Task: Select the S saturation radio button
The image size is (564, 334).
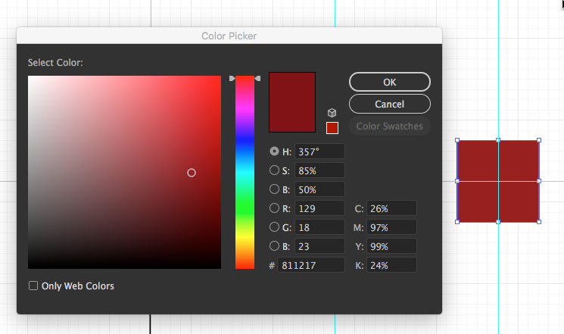Action: click(x=274, y=170)
